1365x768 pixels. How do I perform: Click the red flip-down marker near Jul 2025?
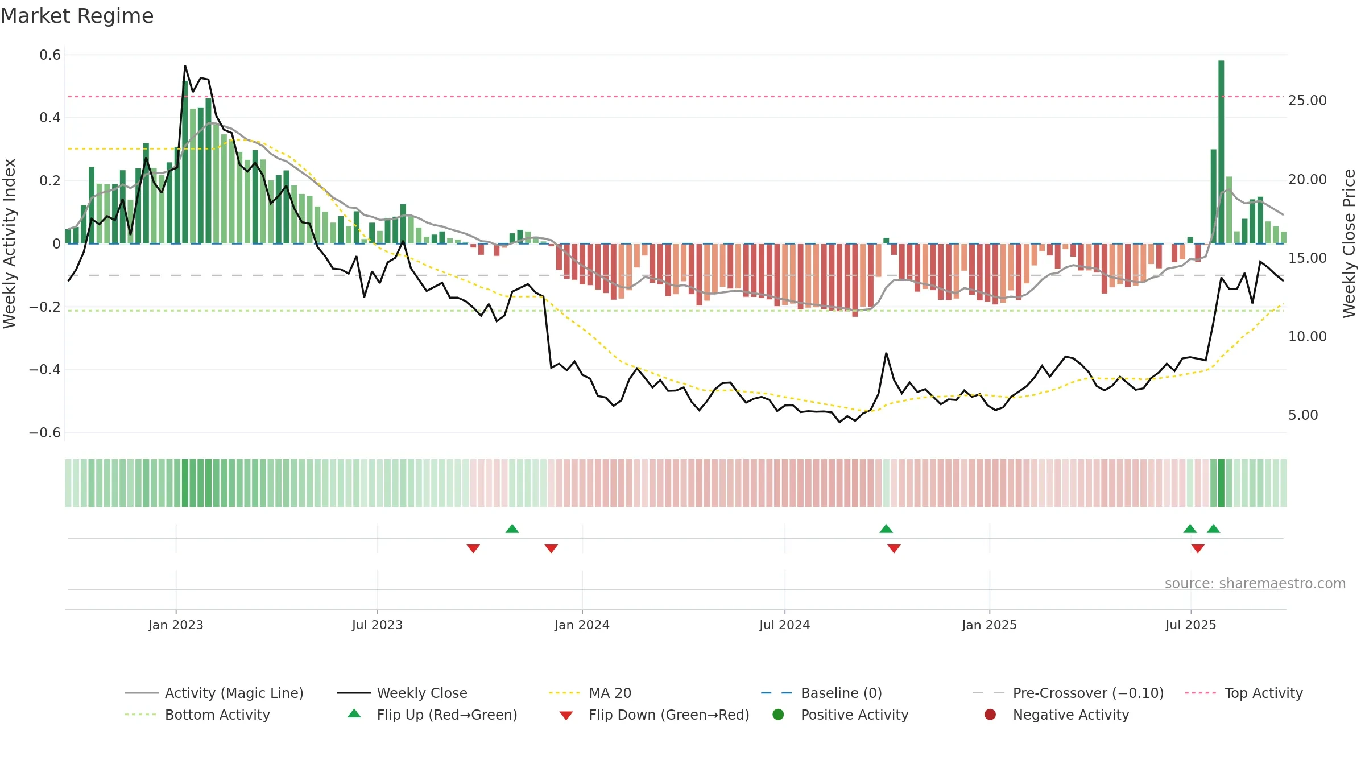[1198, 548]
